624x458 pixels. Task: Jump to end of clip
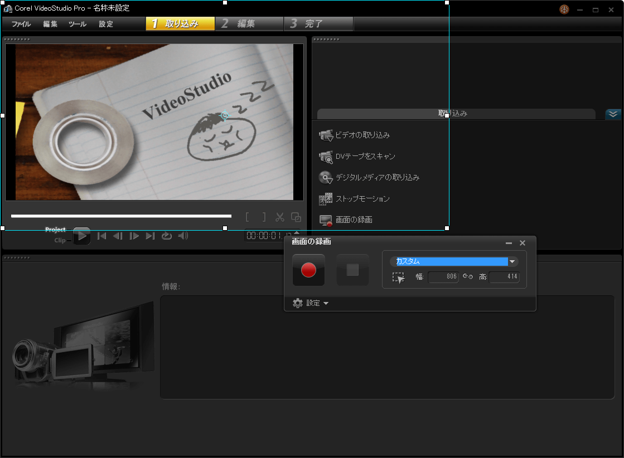[x=150, y=236]
